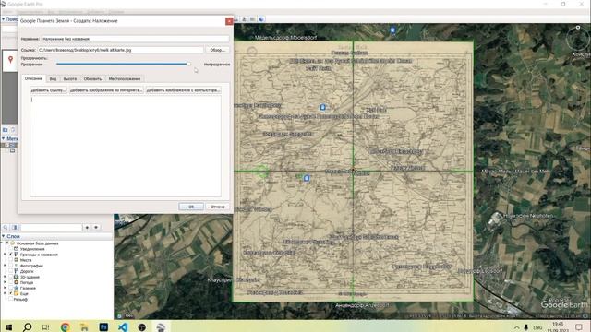The height and width of the screenshot is (332, 591).
Task: Open File Explorer from the taskbar
Action: click(x=84, y=327)
